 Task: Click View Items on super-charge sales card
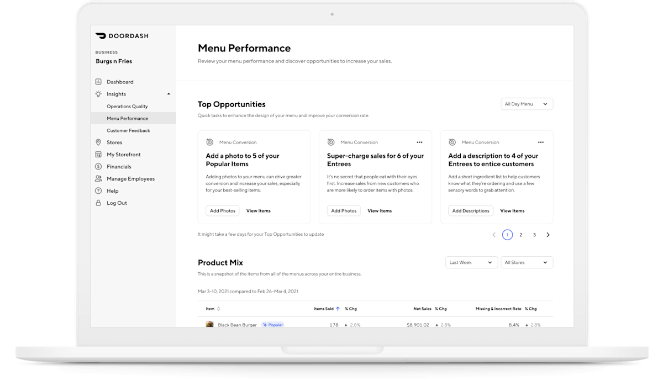(x=380, y=211)
